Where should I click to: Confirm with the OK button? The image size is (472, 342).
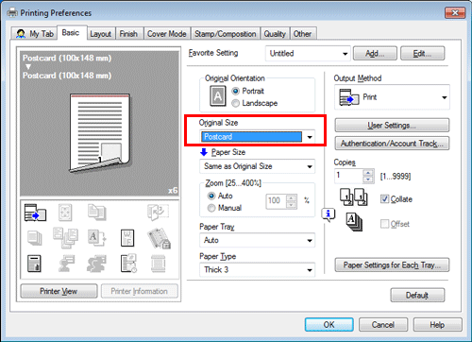329,325
